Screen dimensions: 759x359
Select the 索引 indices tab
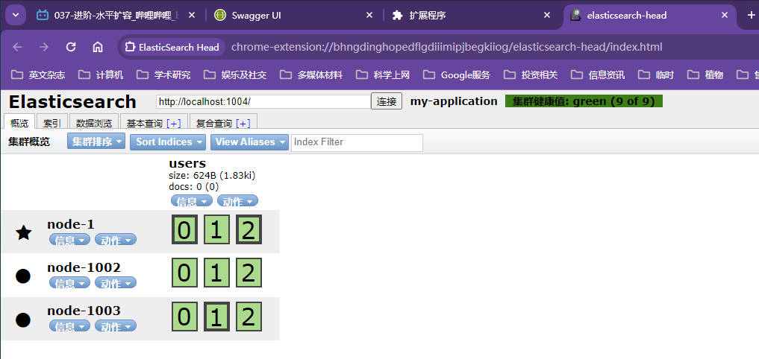point(51,123)
